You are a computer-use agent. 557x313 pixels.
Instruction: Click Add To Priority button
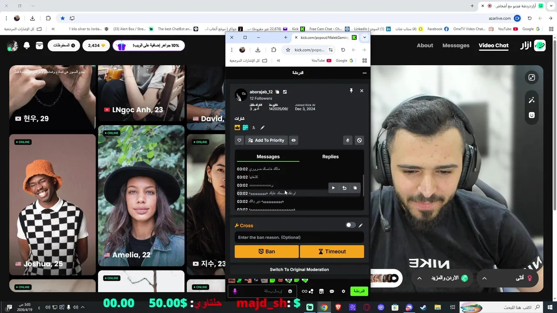click(x=266, y=140)
